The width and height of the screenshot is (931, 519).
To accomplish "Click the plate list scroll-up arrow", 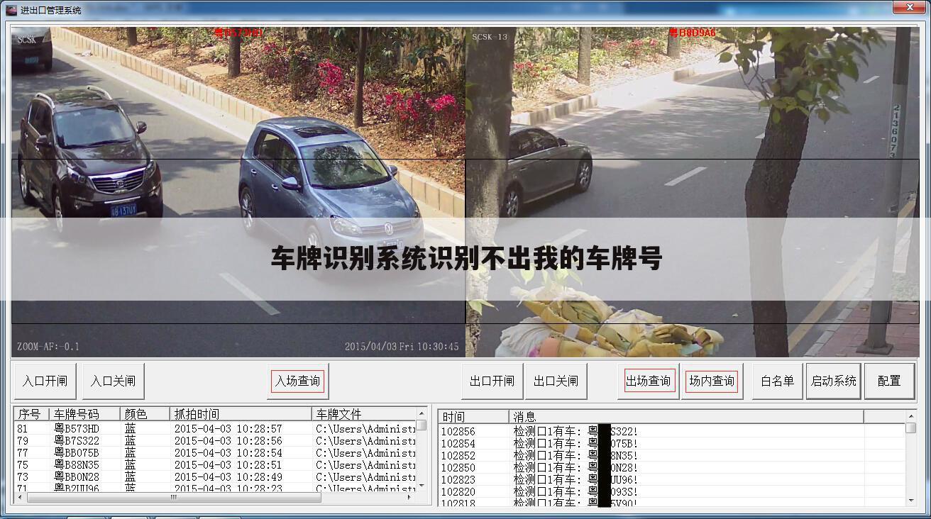I will pyautogui.click(x=422, y=413).
